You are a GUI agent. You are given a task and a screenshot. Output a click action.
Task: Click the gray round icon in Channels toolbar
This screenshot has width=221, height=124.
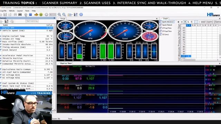(x=12, y=21)
